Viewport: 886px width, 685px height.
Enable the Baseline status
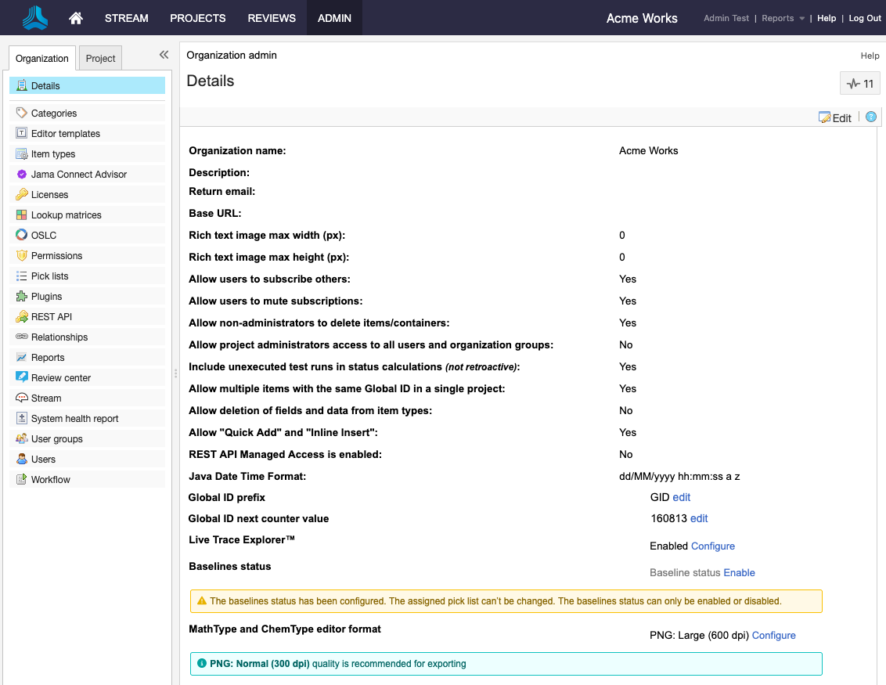(x=739, y=572)
